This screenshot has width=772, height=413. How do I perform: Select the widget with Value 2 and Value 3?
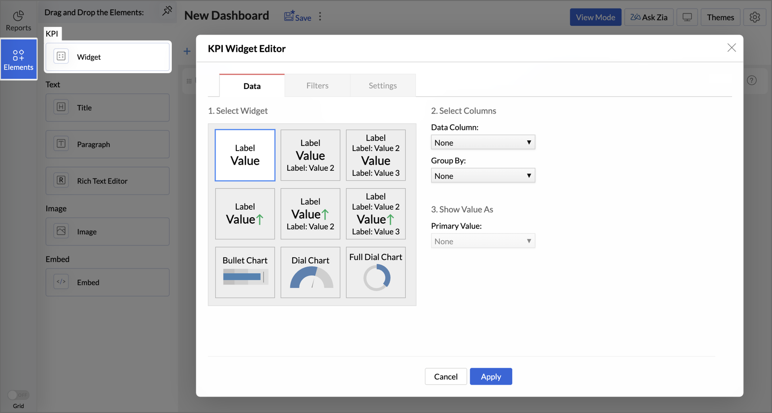coord(376,155)
